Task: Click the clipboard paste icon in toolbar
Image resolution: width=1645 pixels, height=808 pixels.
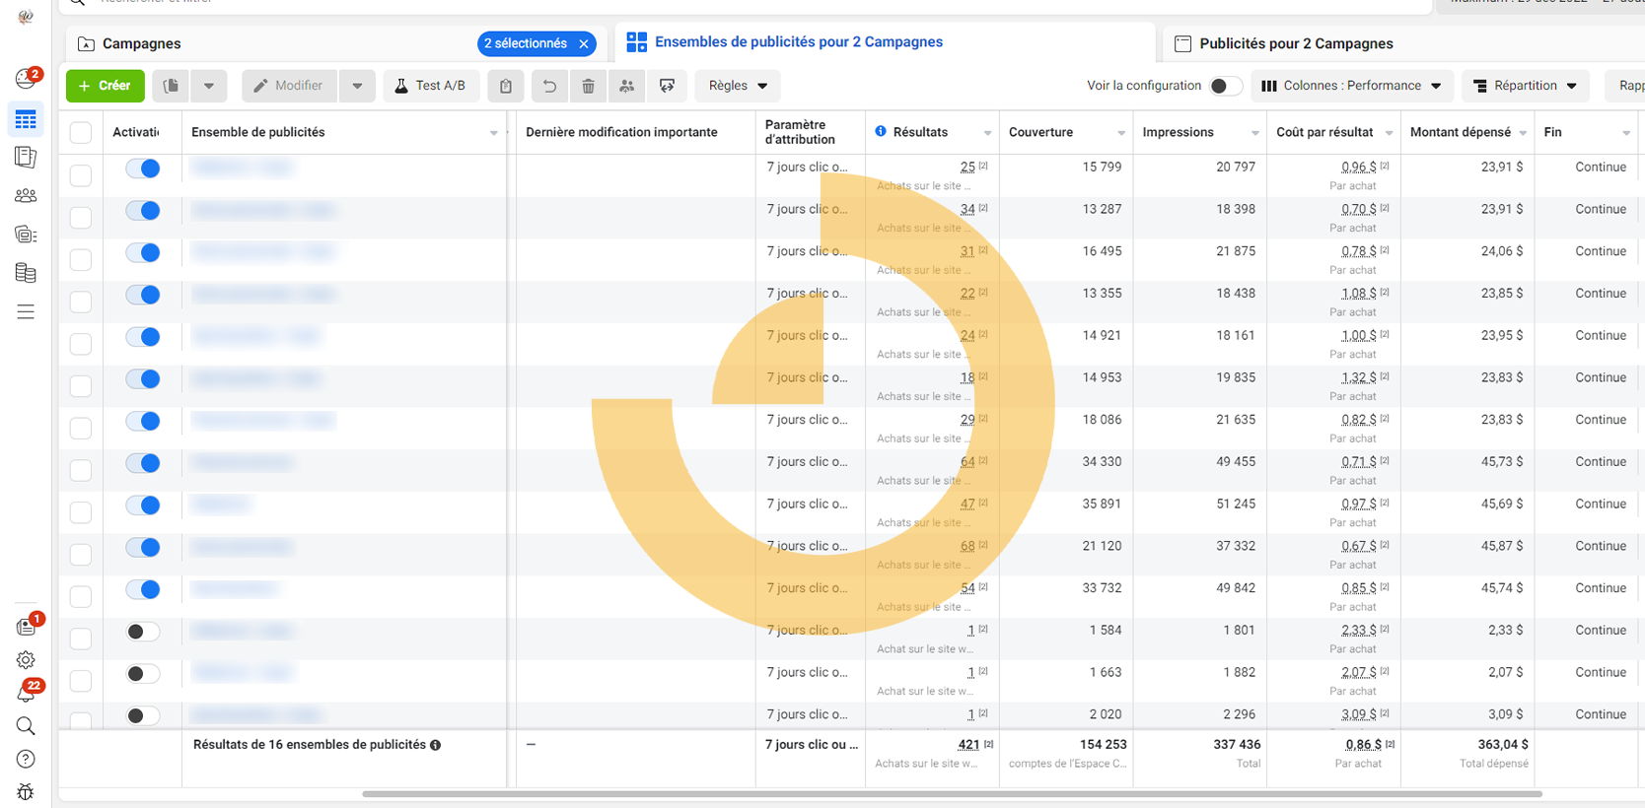Action: (x=505, y=86)
